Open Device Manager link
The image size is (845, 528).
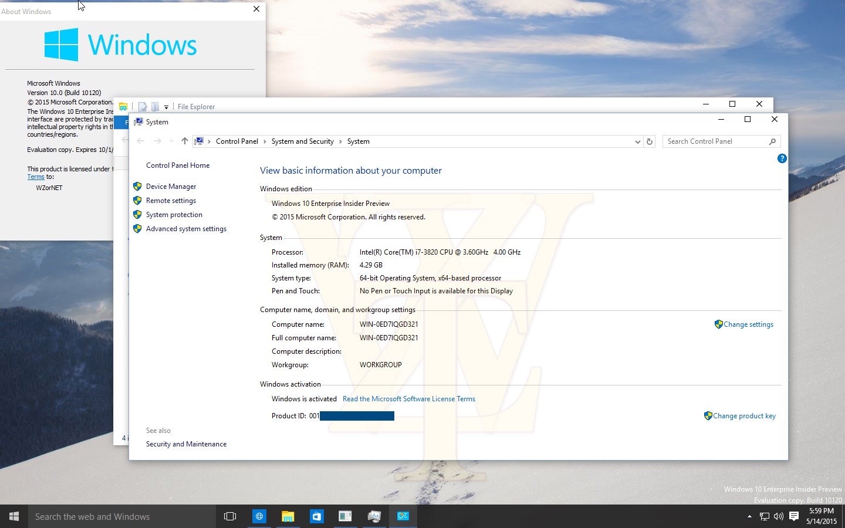coord(171,187)
